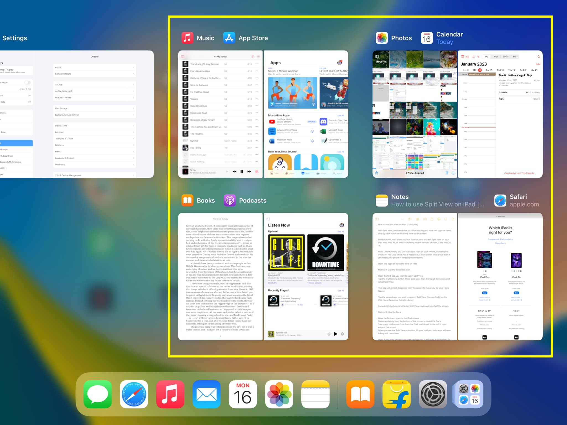The image size is (567, 425).
Task: Select song Every Breaking Wave in Music
Action: coord(221,71)
